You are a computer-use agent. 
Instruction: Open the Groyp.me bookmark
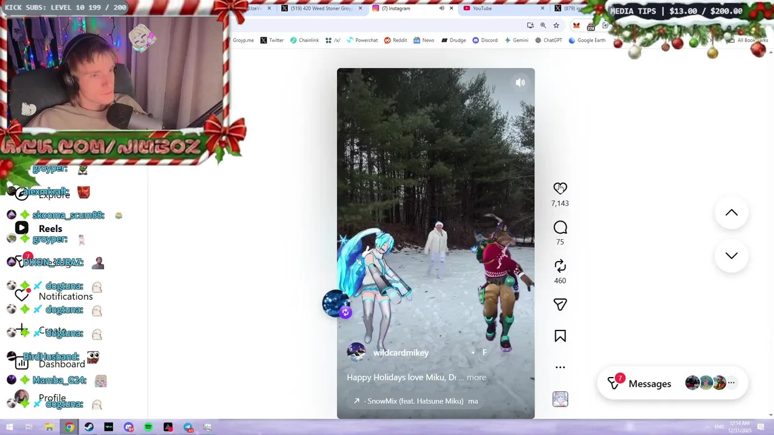point(243,40)
